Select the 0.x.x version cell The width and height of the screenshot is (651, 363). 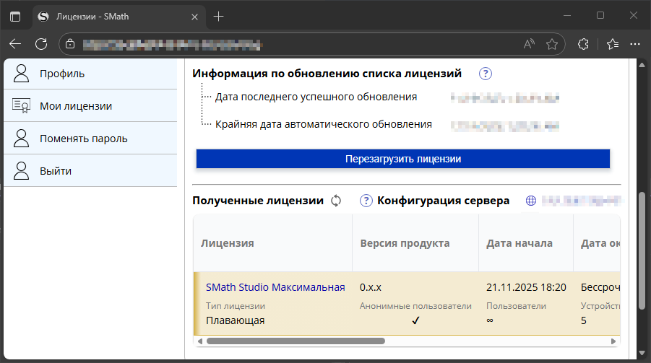pos(371,287)
